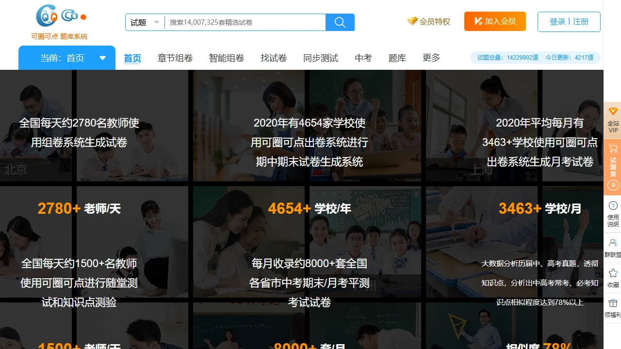621x349 pixels.
Task: Open the 当前: 首页 dropdown arrow
Action: pyautogui.click(x=102, y=57)
